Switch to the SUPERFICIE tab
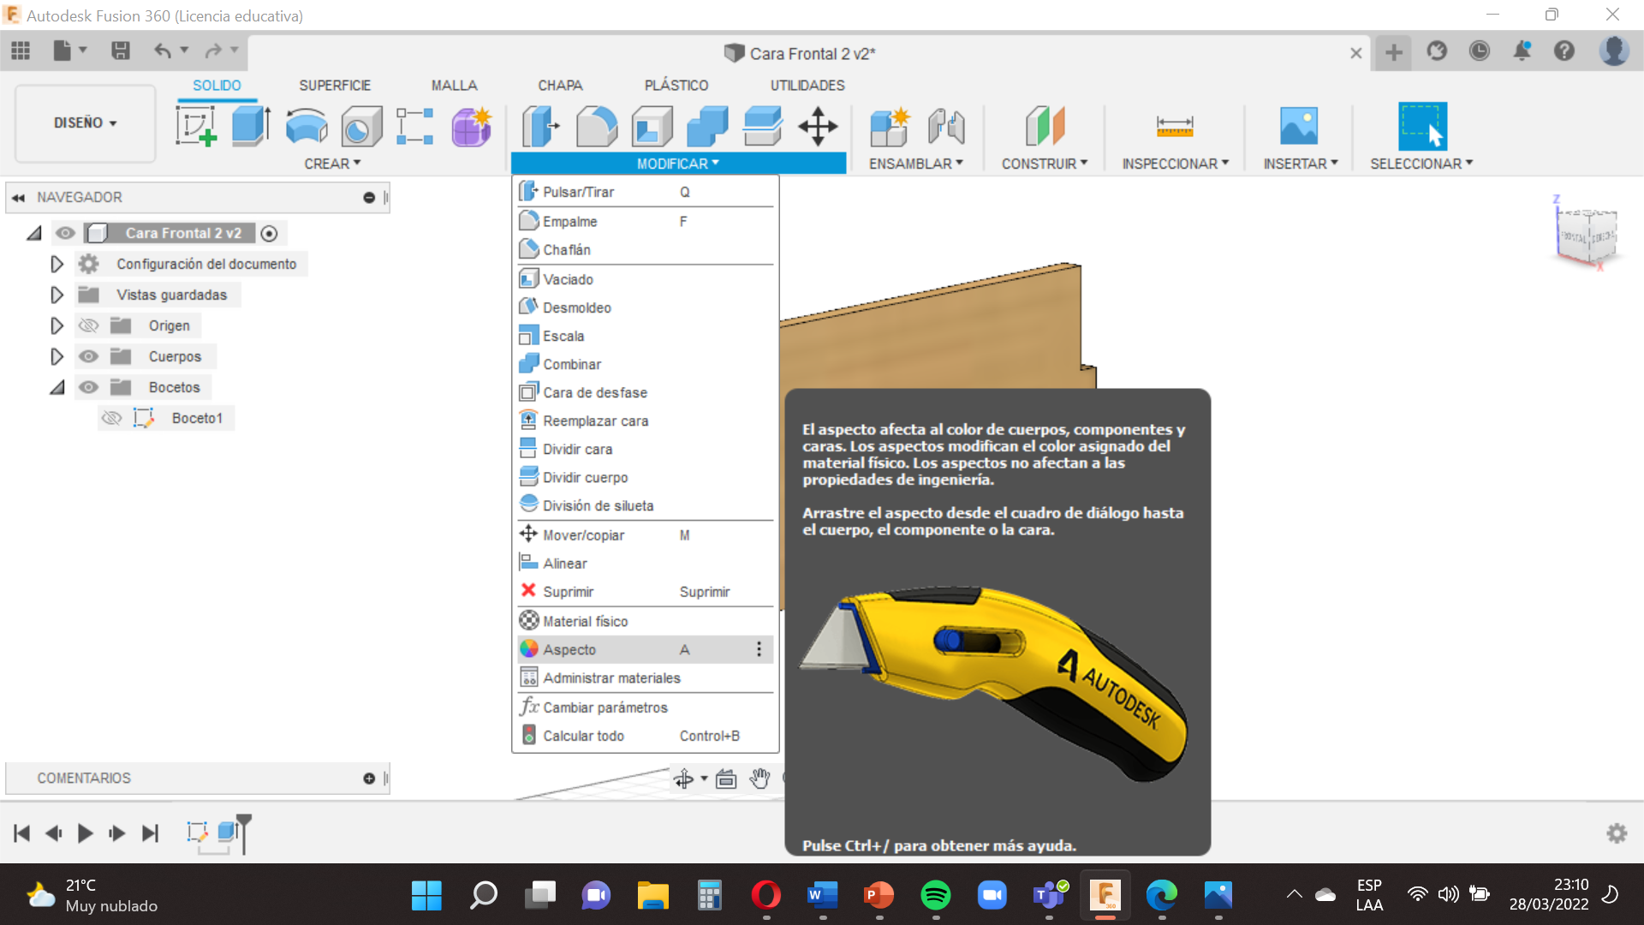 pos(335,86)
